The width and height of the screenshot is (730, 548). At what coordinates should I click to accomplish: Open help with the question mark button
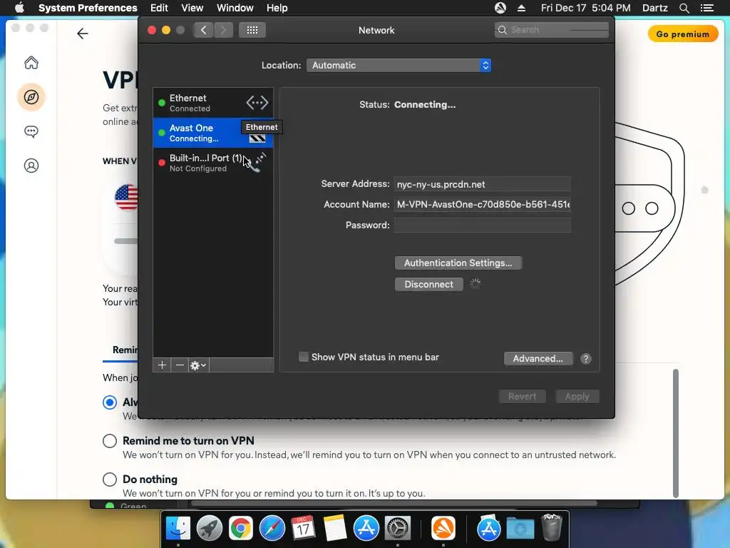(x=586, y=358)
